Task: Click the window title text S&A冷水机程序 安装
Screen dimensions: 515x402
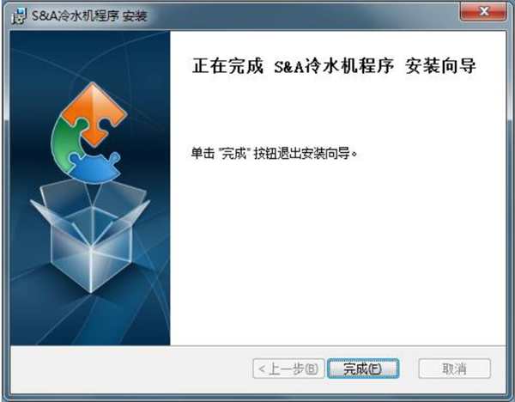Action: click(89, 15)
